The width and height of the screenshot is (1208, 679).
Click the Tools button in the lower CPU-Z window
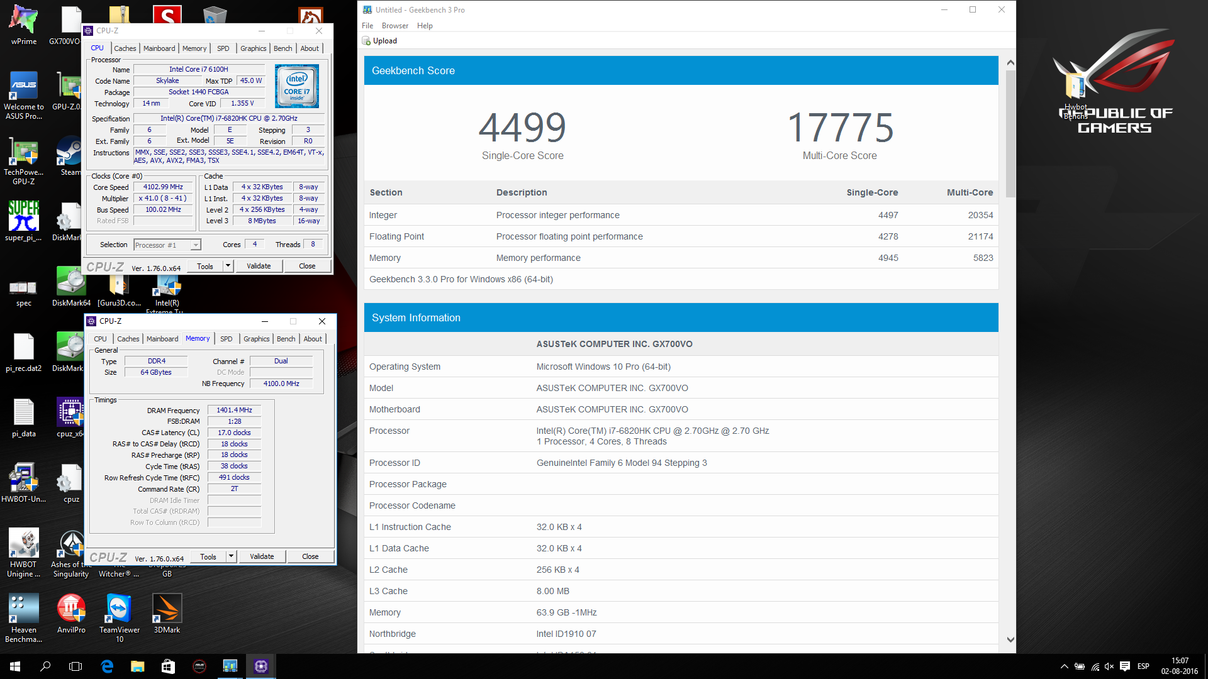click(208, 556)
